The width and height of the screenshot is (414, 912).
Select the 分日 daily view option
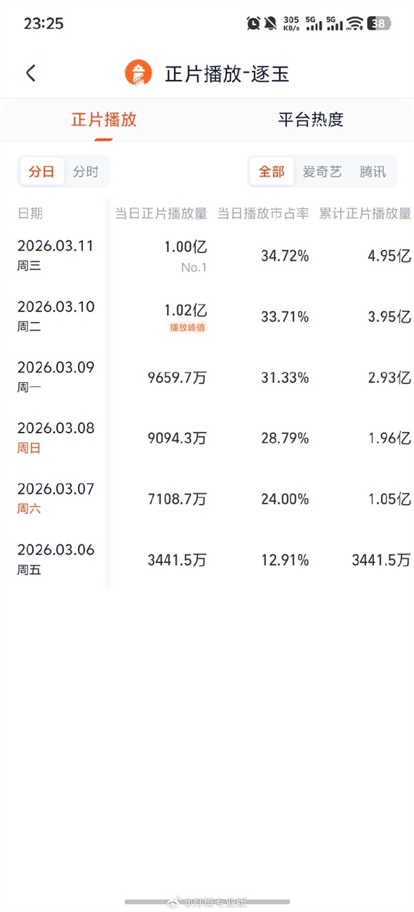(41, 171)
